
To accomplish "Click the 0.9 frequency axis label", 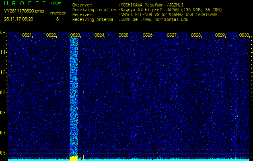I will pos(4,93).
